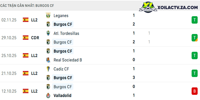Open the Atl. Tordesillas team link
This screenshot has width=200, height=100.
(66, 33)
